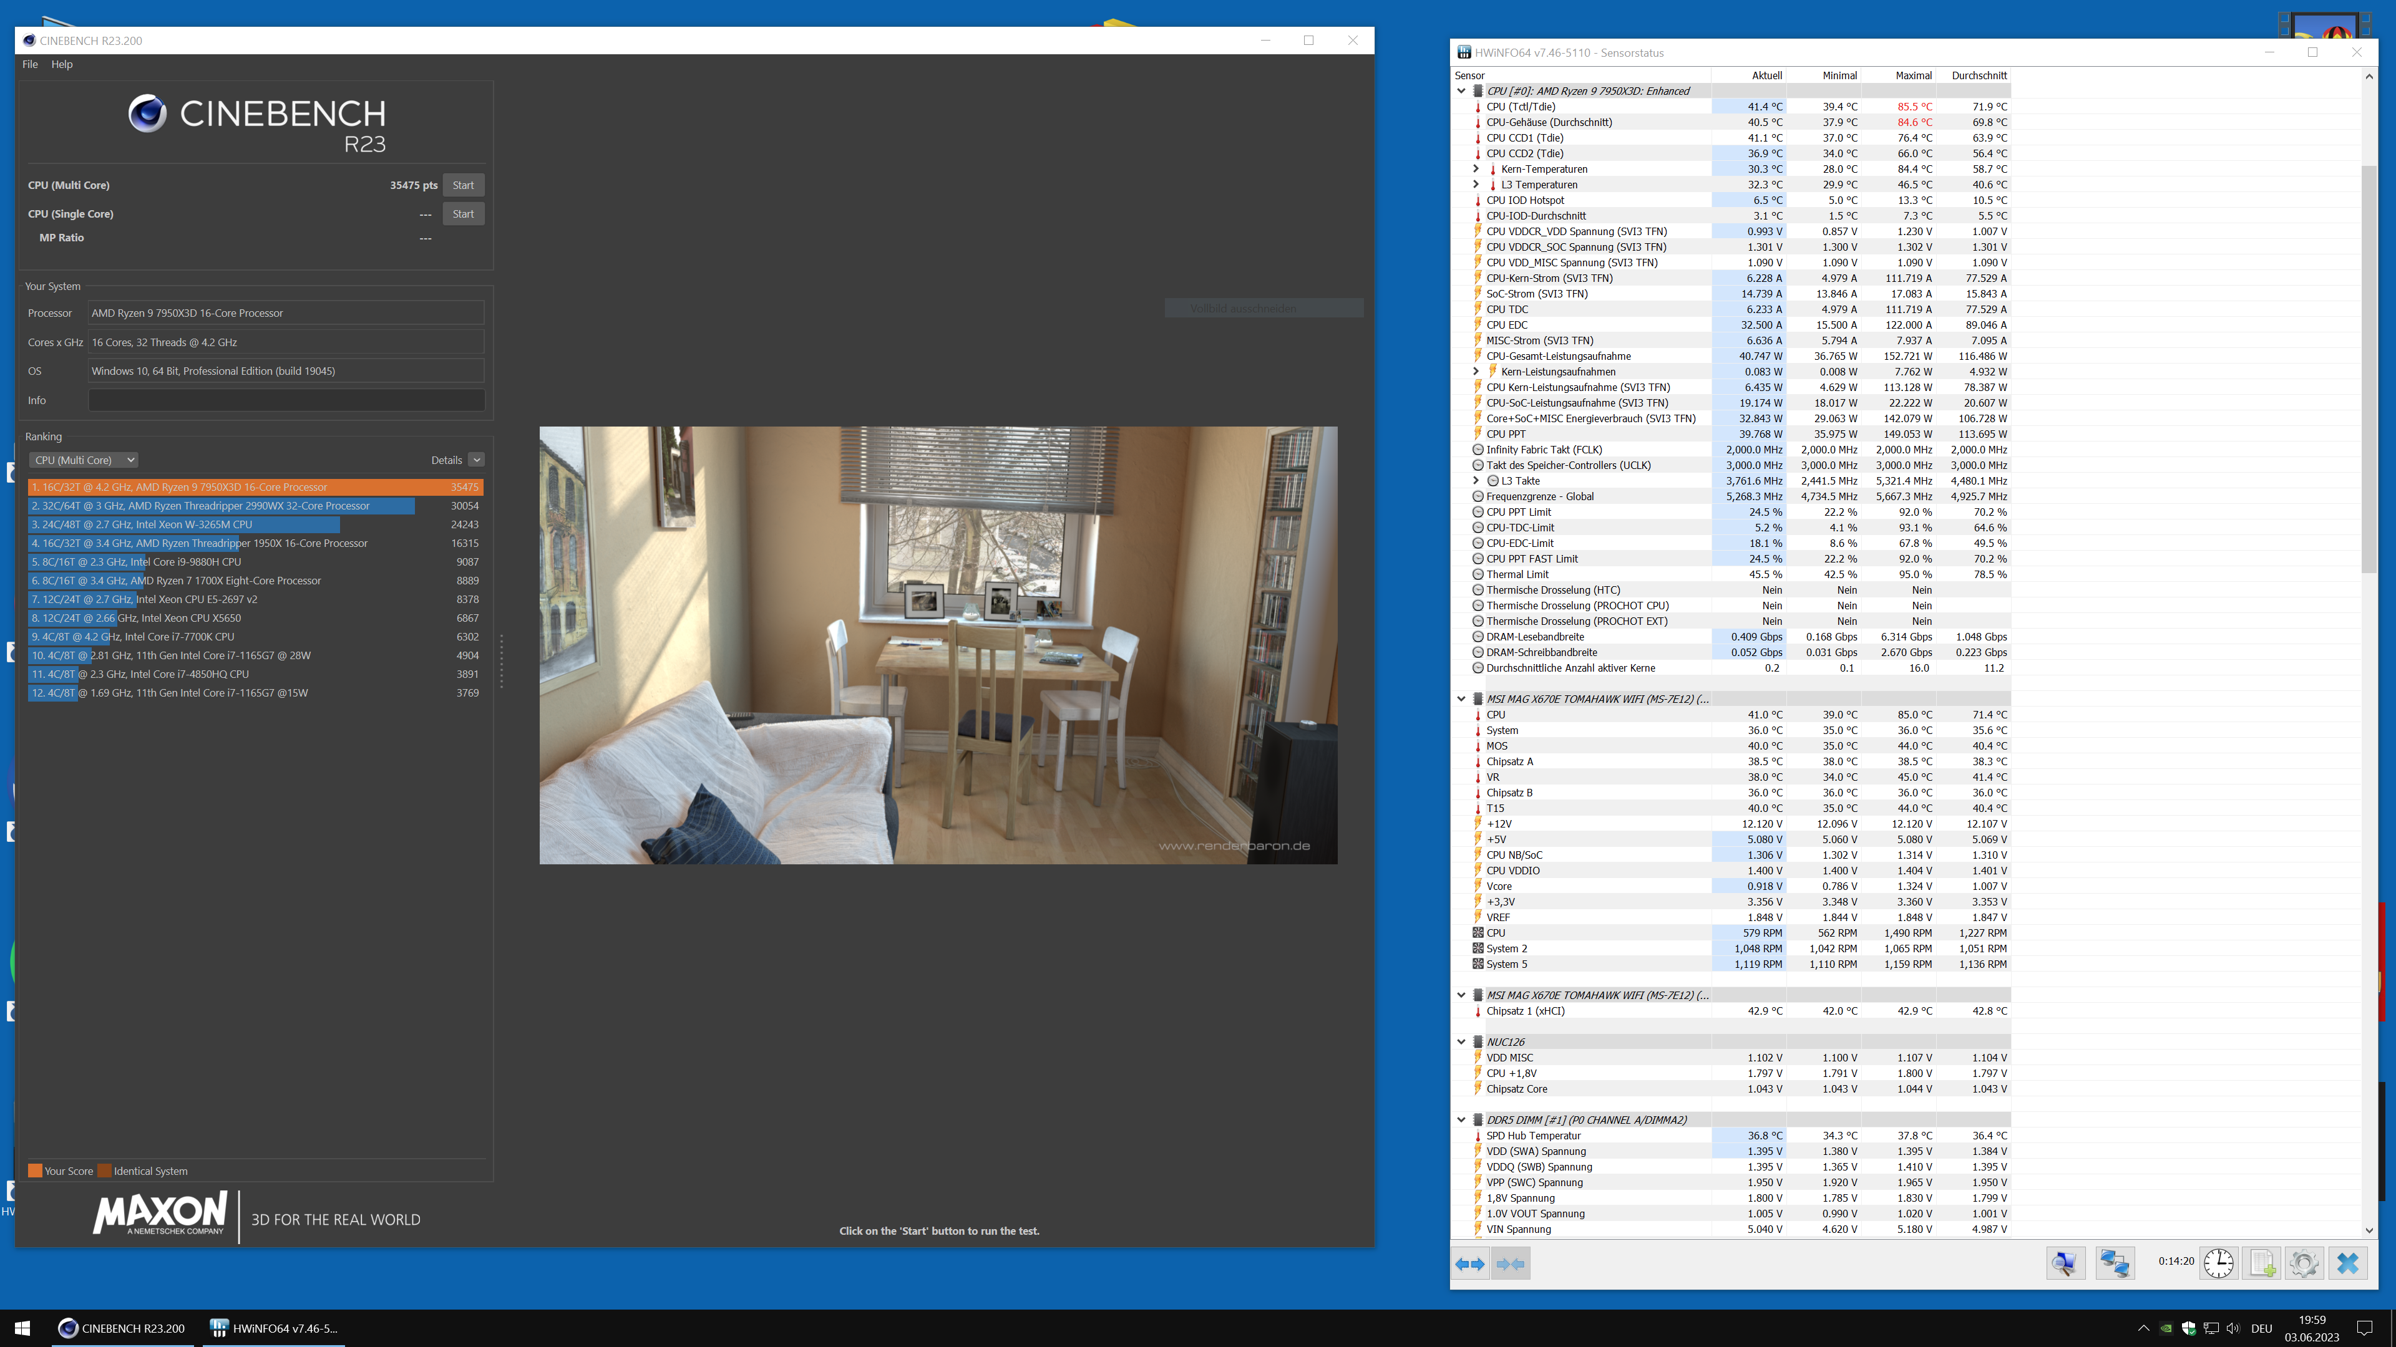Expand the L3 Takte entry
Viewport: 2396px width, 1347px height.
pyautogui.click(x=1476, y=481)
